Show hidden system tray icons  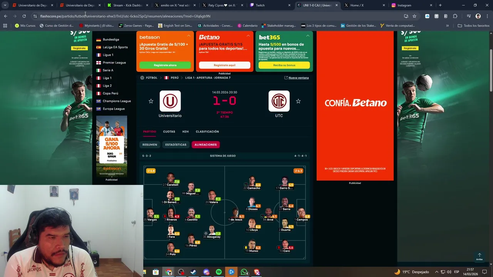(x=436, y=272)
